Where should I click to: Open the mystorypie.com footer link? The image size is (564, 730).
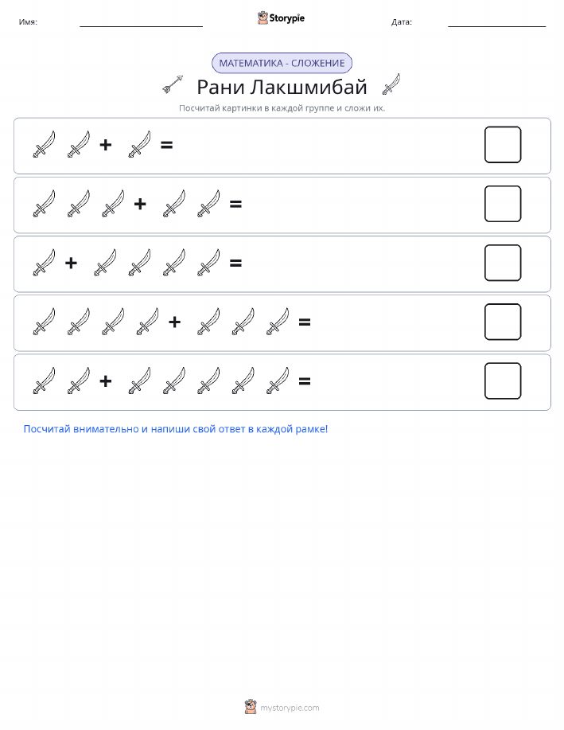(x=290, y=708)
